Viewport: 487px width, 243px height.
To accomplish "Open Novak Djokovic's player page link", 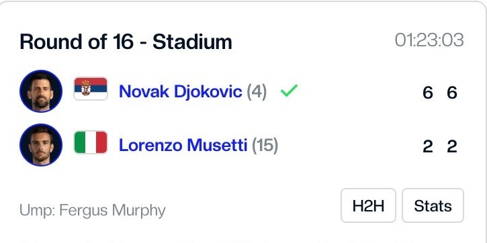I will pyautogui.click(x=181, y=91).
